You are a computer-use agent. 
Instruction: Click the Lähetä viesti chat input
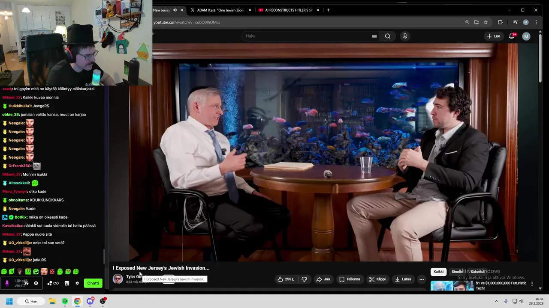(21, 283)
